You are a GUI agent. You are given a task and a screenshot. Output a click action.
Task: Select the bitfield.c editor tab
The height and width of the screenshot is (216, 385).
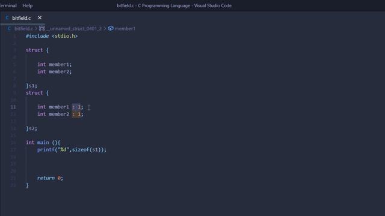point(23,18)
